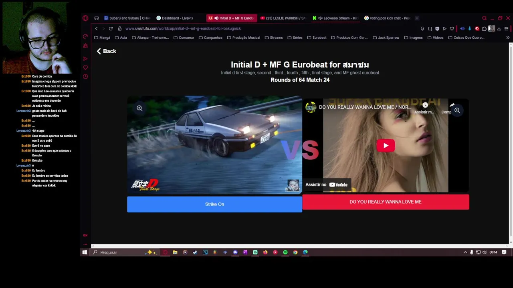Open the Vídeos bookmarks folder

(x=435, y=38)
